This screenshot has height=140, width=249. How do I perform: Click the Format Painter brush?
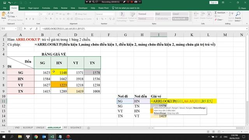point(9,20)
